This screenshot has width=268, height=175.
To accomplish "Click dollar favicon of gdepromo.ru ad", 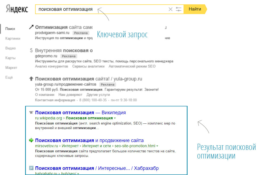I will 31,50.
